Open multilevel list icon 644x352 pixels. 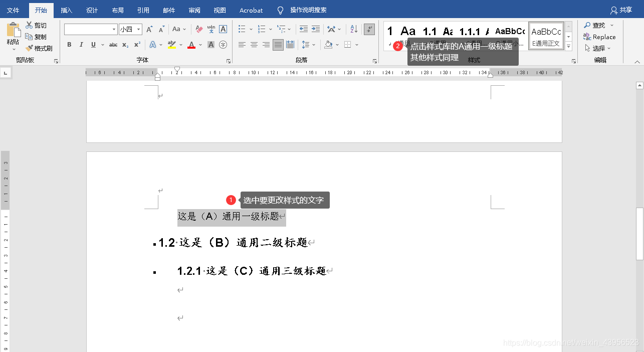pos(281,29)
